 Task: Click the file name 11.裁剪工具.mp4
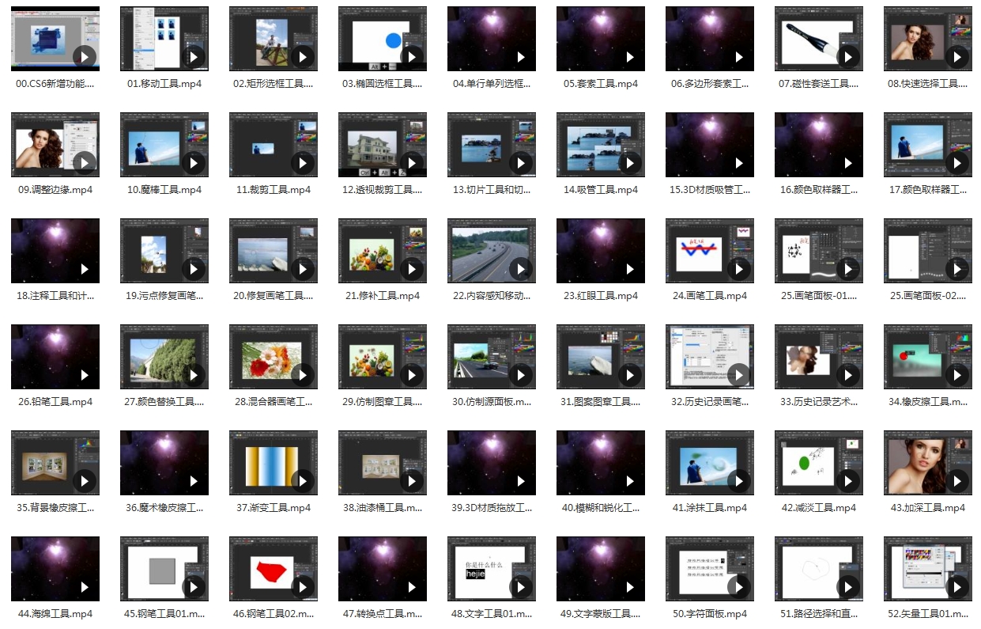coord(274,190)
